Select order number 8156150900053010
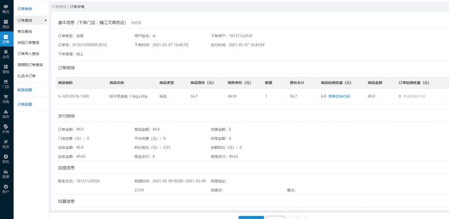 [90, 45]
